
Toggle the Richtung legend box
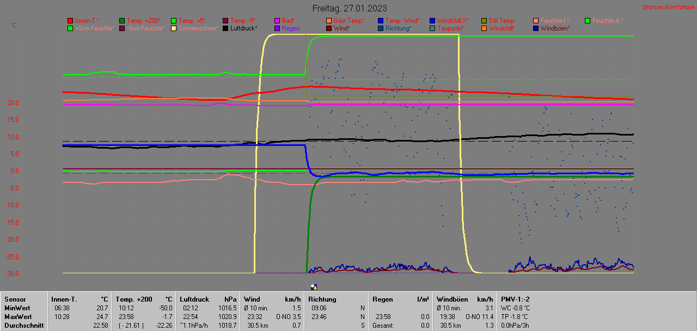point(381,28)
